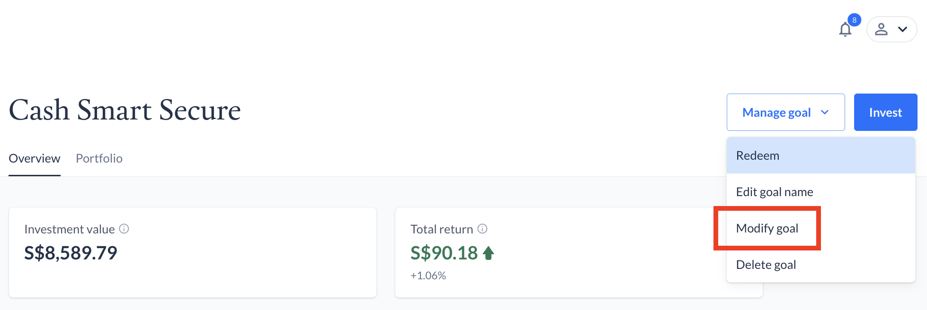Screen dimensions: 927x310
Task: Open the notifications bell
Action: coord(845,29)
